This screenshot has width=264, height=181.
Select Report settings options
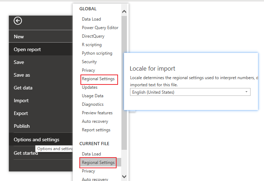(96, 130)
